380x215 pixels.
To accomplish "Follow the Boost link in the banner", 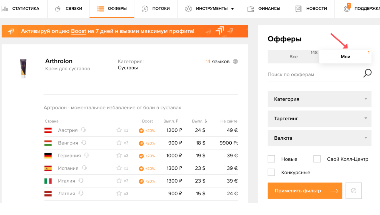I will pyautogui.click(x=79, y=31).
